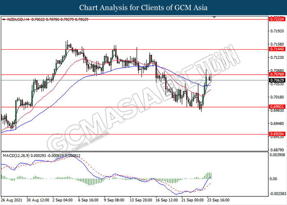Click the current price label 0.70629
The width and height of the screenshot is (287, 205).
click(277, 80)
